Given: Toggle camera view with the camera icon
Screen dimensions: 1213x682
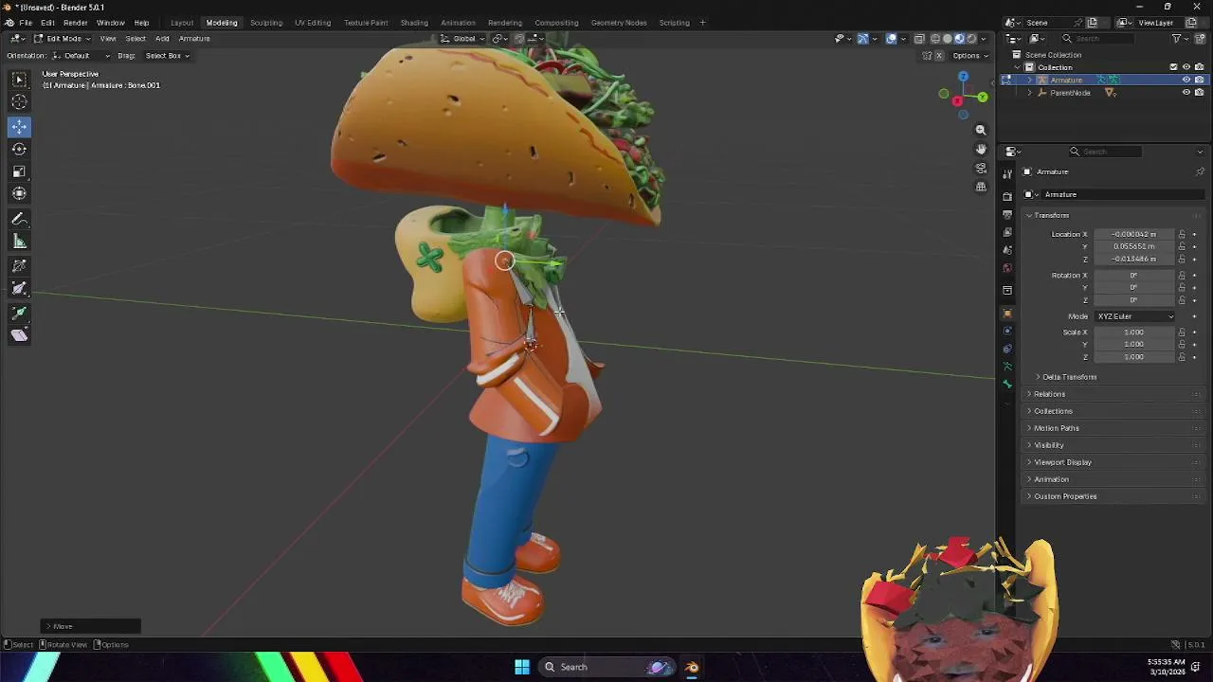Looking at the screenshot, I should pos(981,168).
